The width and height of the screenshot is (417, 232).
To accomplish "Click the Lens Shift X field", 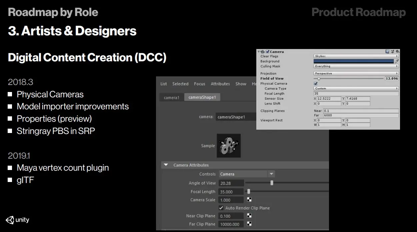I will click(329, 104).
